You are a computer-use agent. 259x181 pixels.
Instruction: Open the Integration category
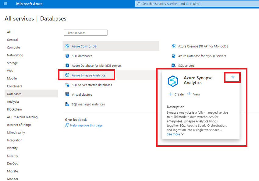click(15, 140)
